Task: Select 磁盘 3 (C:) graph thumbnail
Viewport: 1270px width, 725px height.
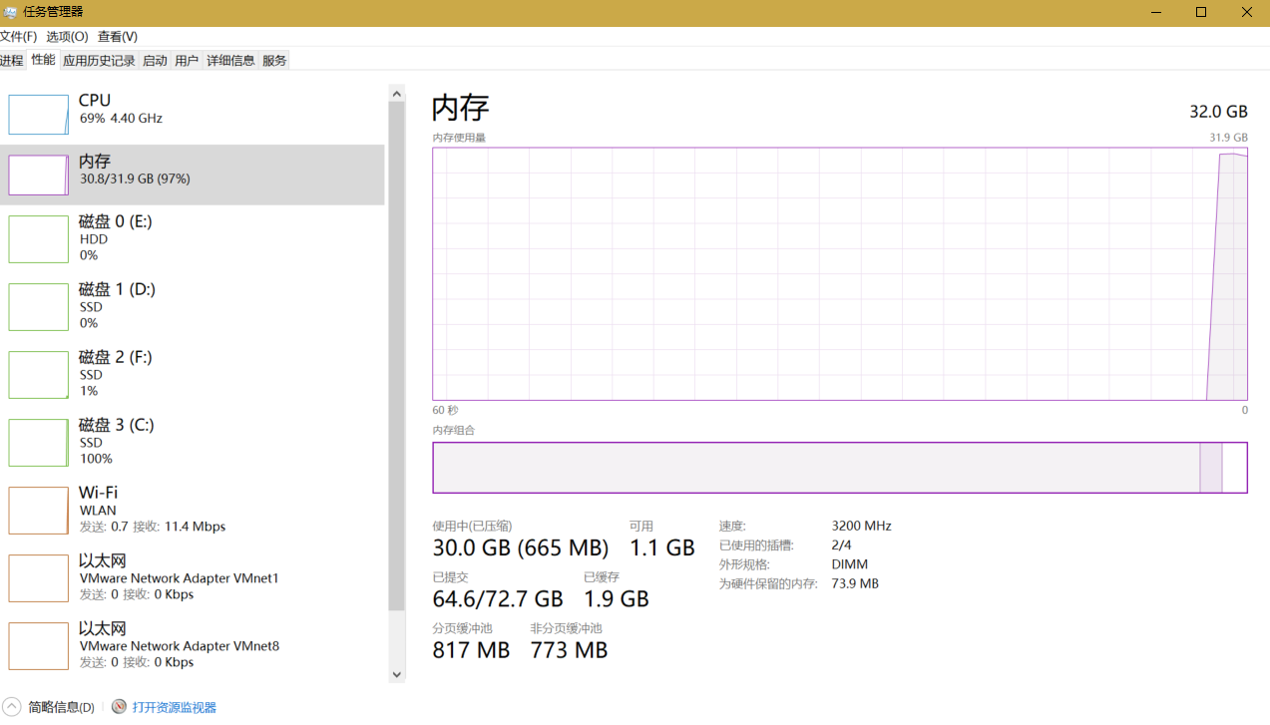Action: pyautogui.click(x=39, y=443)
